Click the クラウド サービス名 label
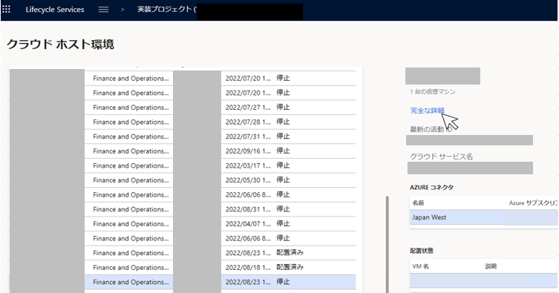 441,157
